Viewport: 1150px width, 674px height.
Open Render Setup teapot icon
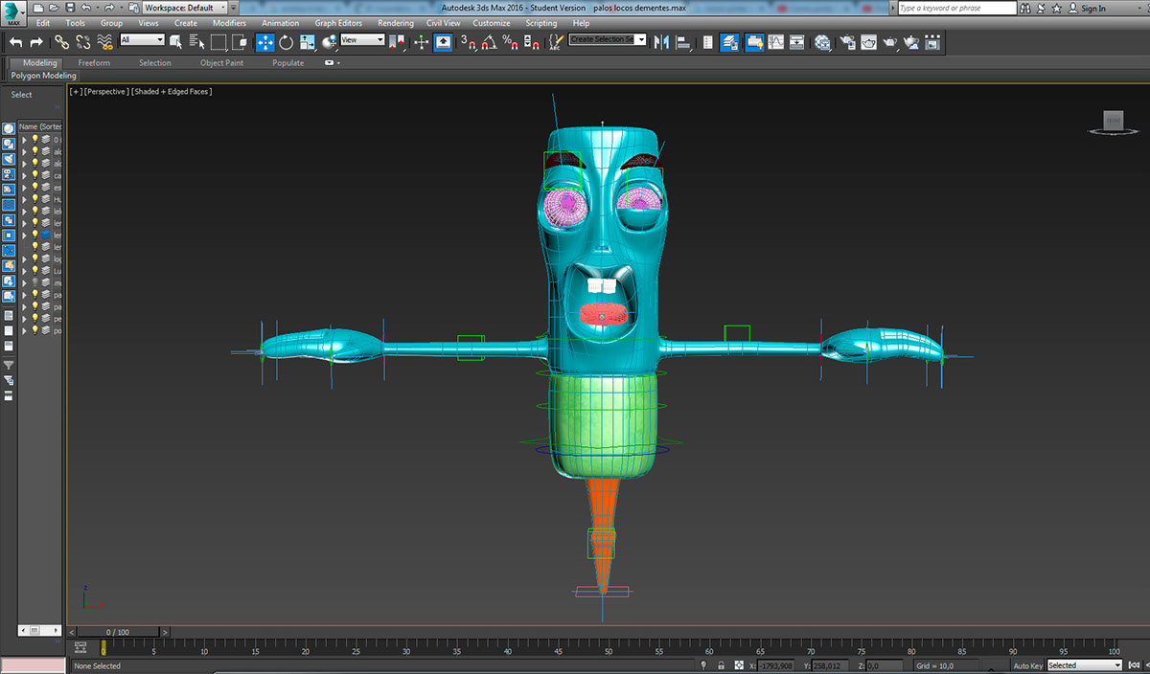[x=847, y=42]
